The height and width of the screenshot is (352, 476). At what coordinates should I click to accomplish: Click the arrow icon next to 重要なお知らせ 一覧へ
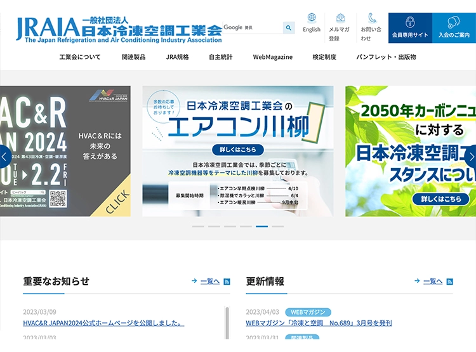pos(194,281)
